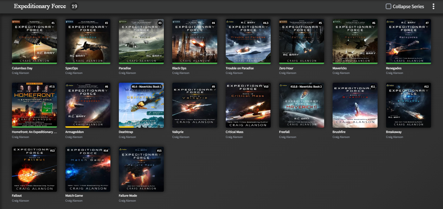Click the Brushfire title text
The image size is (443, 209).
[340, 132]
